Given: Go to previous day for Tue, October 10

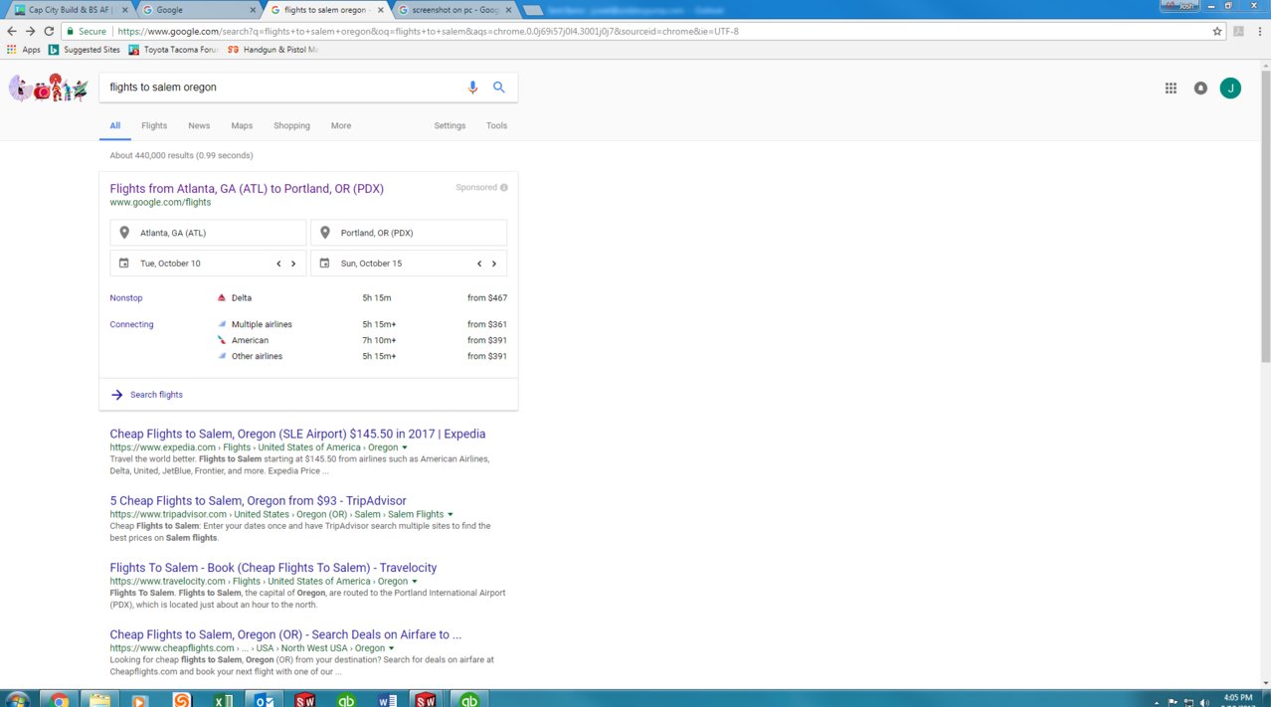Looking at the screenshot, I should point(278,264).
